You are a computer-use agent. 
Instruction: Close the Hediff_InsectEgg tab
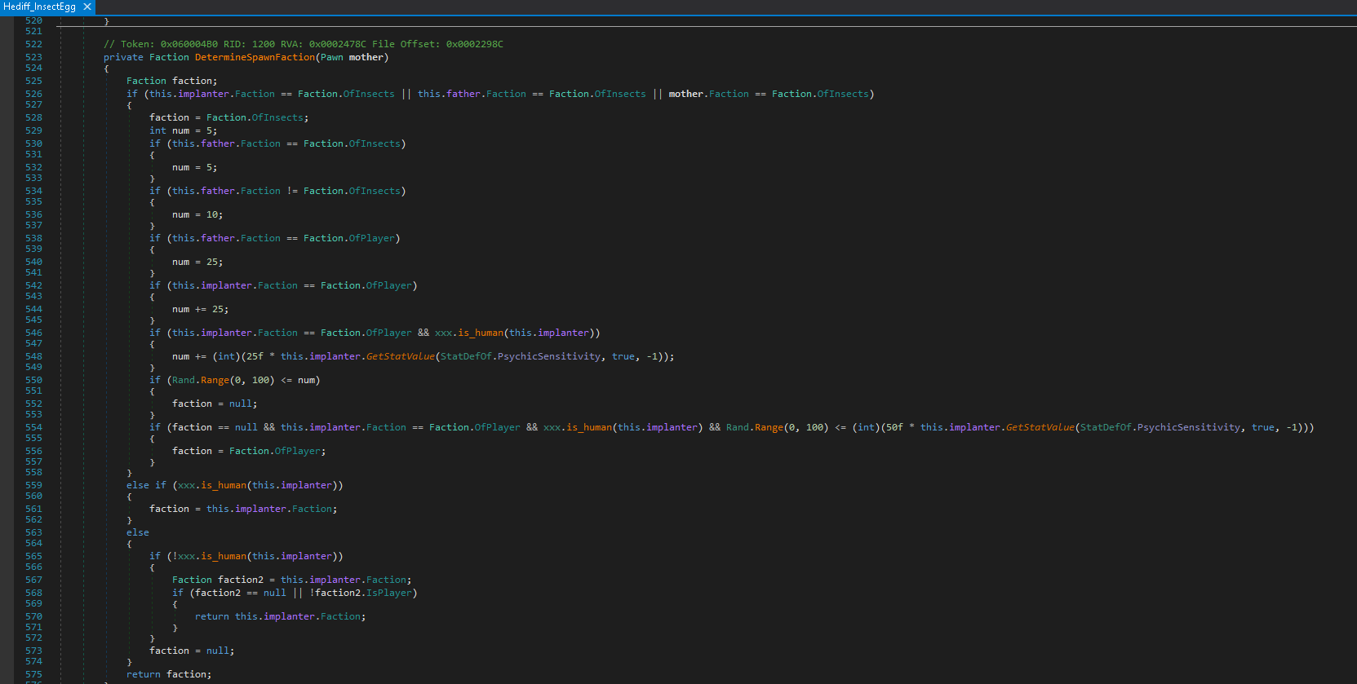tap(87, 7)
